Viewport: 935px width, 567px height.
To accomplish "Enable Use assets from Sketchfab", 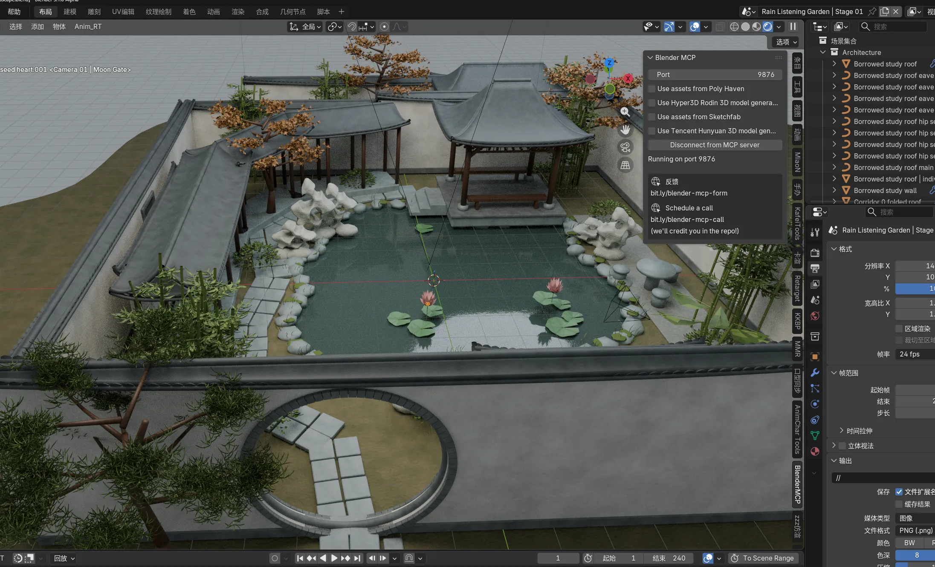I will (x=651, y=117).
